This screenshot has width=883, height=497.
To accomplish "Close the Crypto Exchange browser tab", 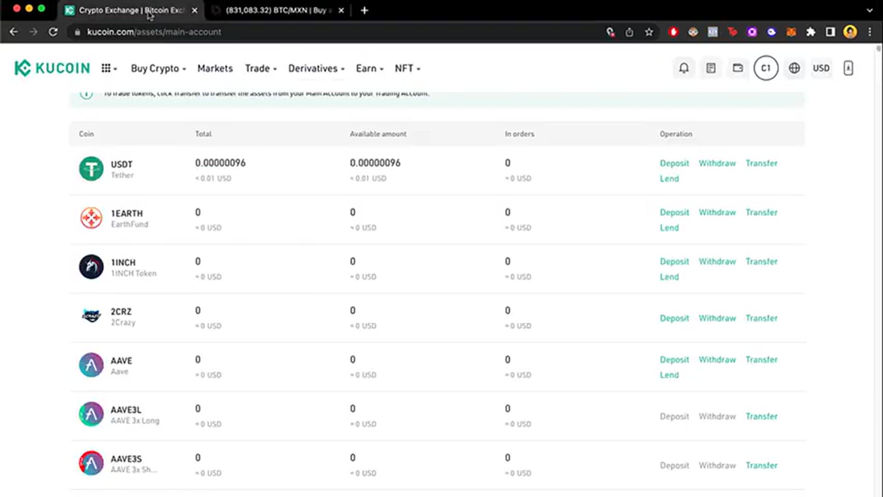I will tap(195, 10).
